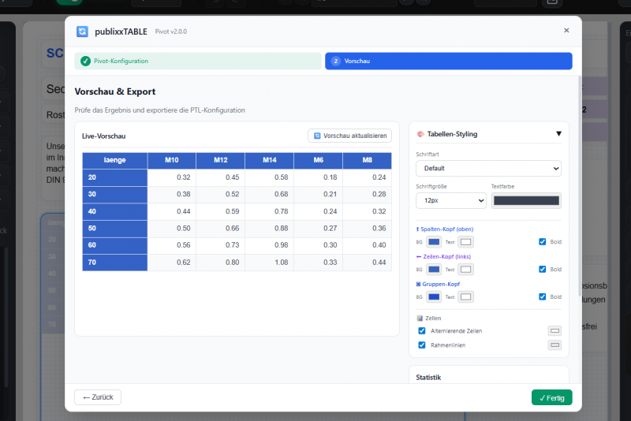The image size is (631, 421).
Task: Open the Textfarbe color swatch
Action: (526, 201)
